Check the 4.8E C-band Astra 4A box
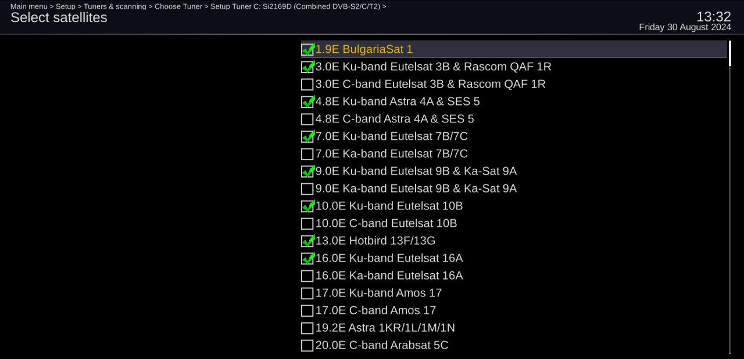 click(307, 119)
